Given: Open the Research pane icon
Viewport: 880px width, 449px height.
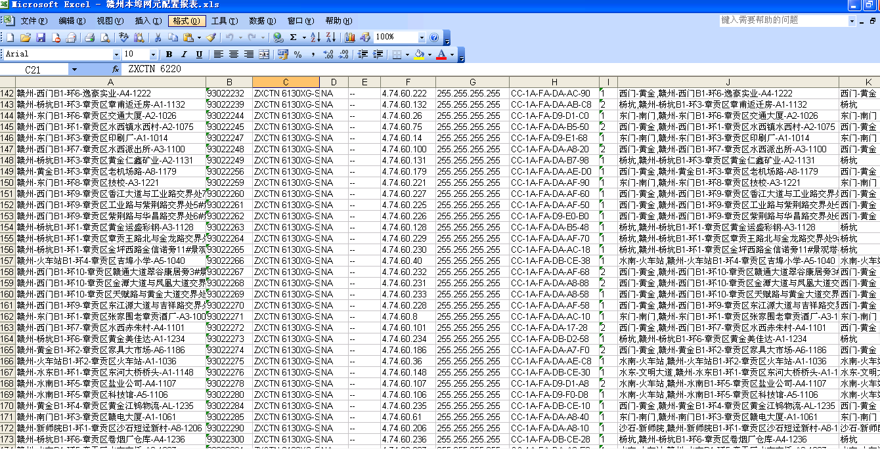Looking at the screenshot, I should tap(139, 37).
